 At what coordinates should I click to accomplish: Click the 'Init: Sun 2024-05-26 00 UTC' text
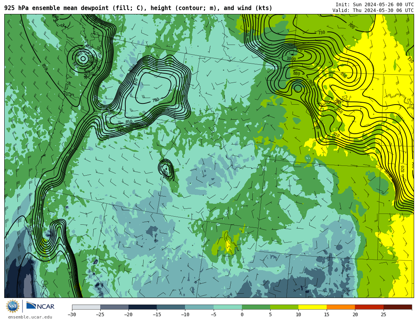pos(375,4)
